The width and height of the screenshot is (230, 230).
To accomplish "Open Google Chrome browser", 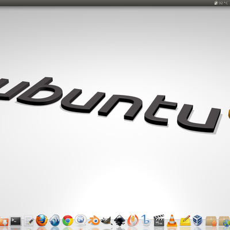I will [67, 221].
